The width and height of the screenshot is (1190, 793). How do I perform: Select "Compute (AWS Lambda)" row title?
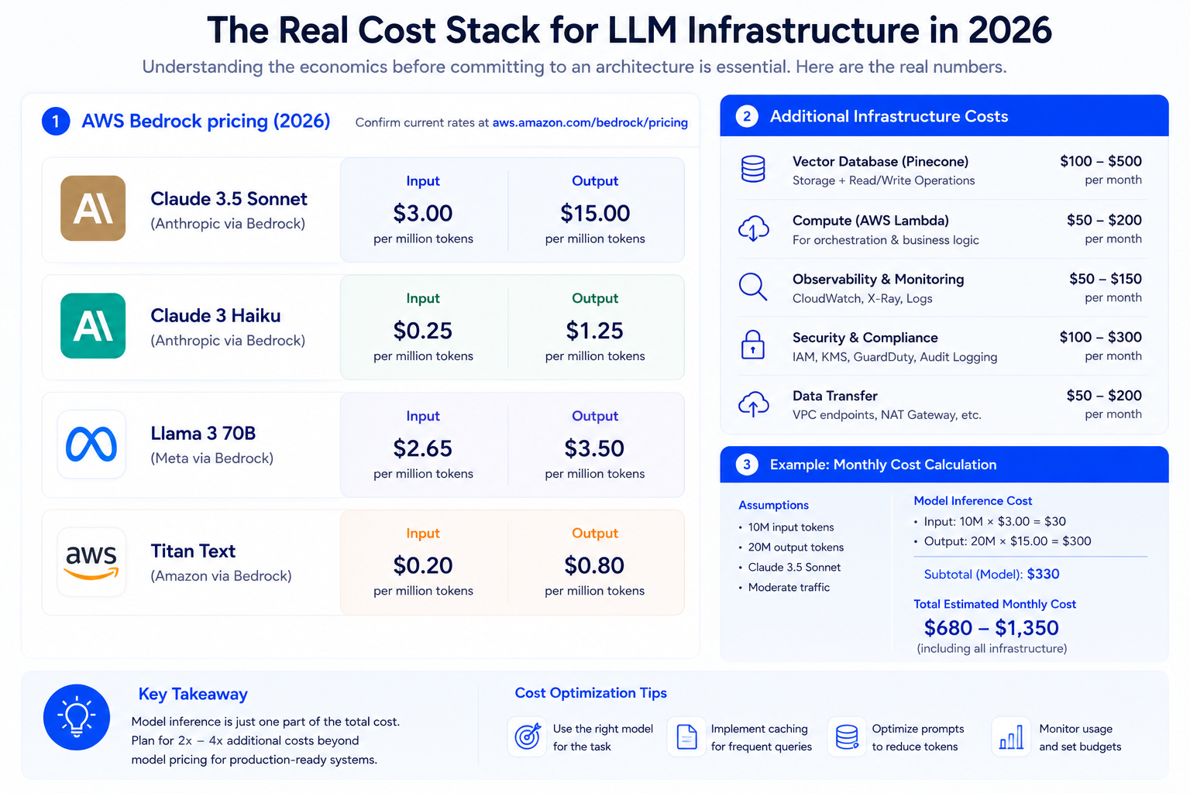pyautogui.click(x=871, y=221)
